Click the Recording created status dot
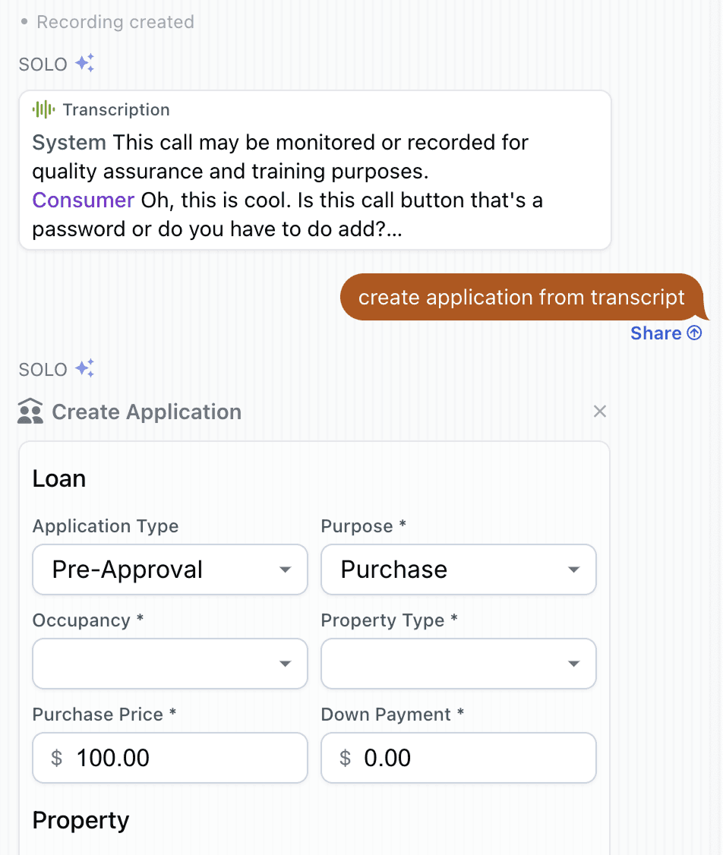Viewport: 723px width, 855px height. pyautogui.click(x=24, y=21)
